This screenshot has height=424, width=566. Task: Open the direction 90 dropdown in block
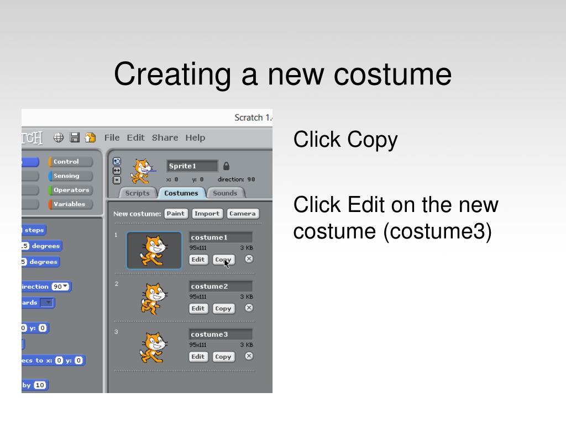pyautogui.click(x=60, y=287)
